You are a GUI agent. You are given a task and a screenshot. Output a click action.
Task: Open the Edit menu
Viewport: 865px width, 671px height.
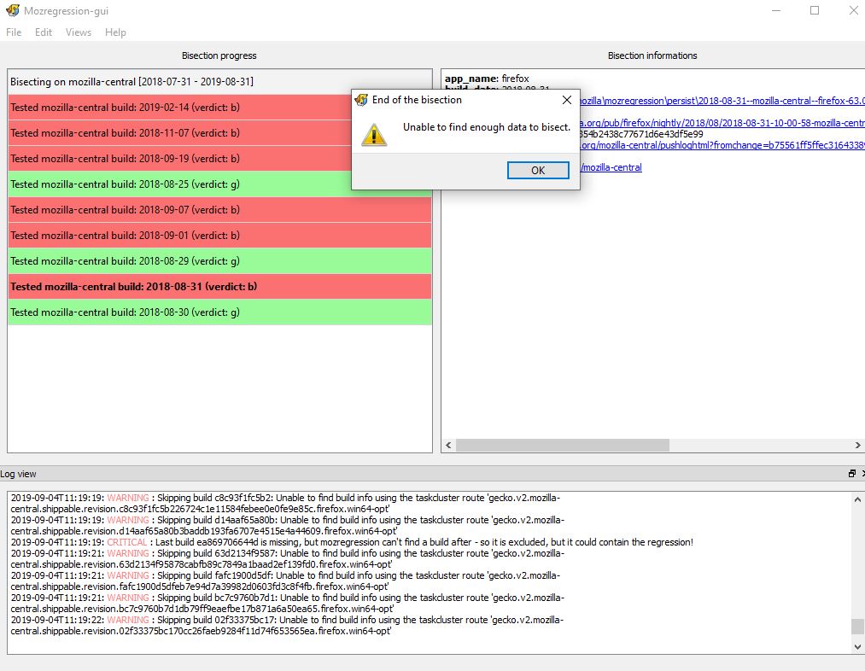point(44,32)
